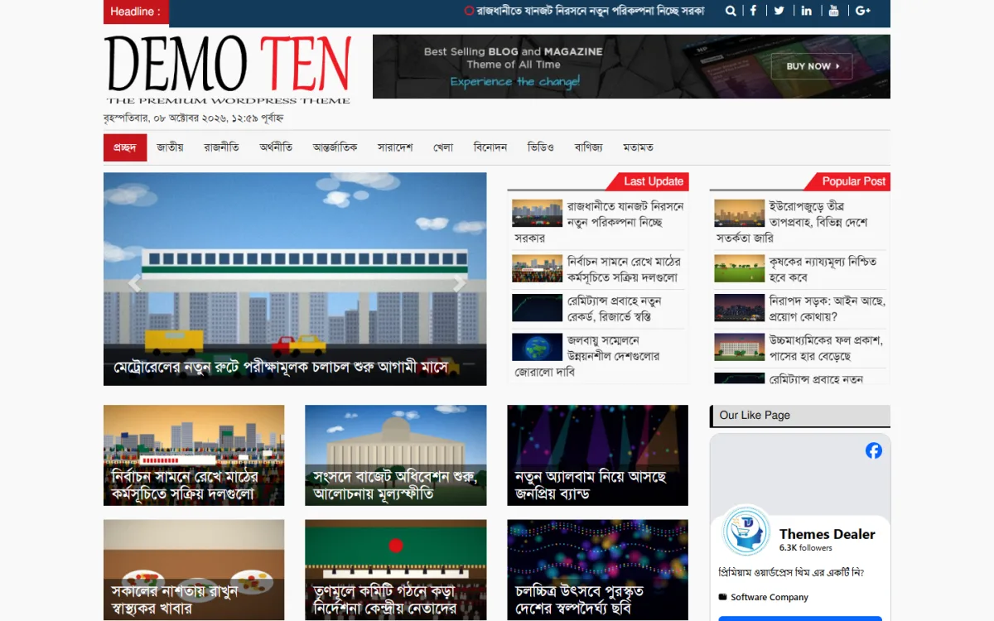Screen dimensions: 994x621
Task: Open the search icon in top bar
Action: pos(731,11)
